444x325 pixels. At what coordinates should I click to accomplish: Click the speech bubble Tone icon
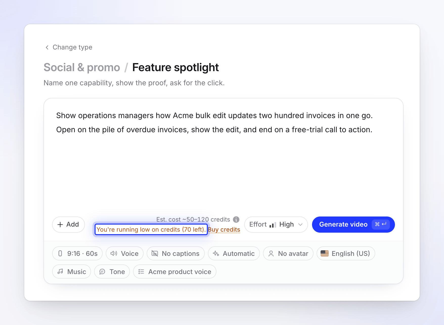point(102,272)
